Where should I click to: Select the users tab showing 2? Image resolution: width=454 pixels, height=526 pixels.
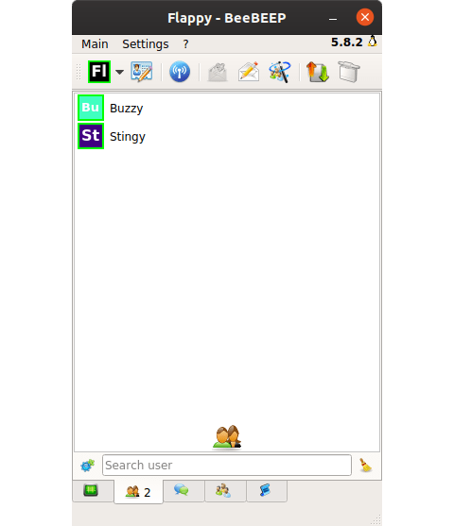[x=138, y=492]
